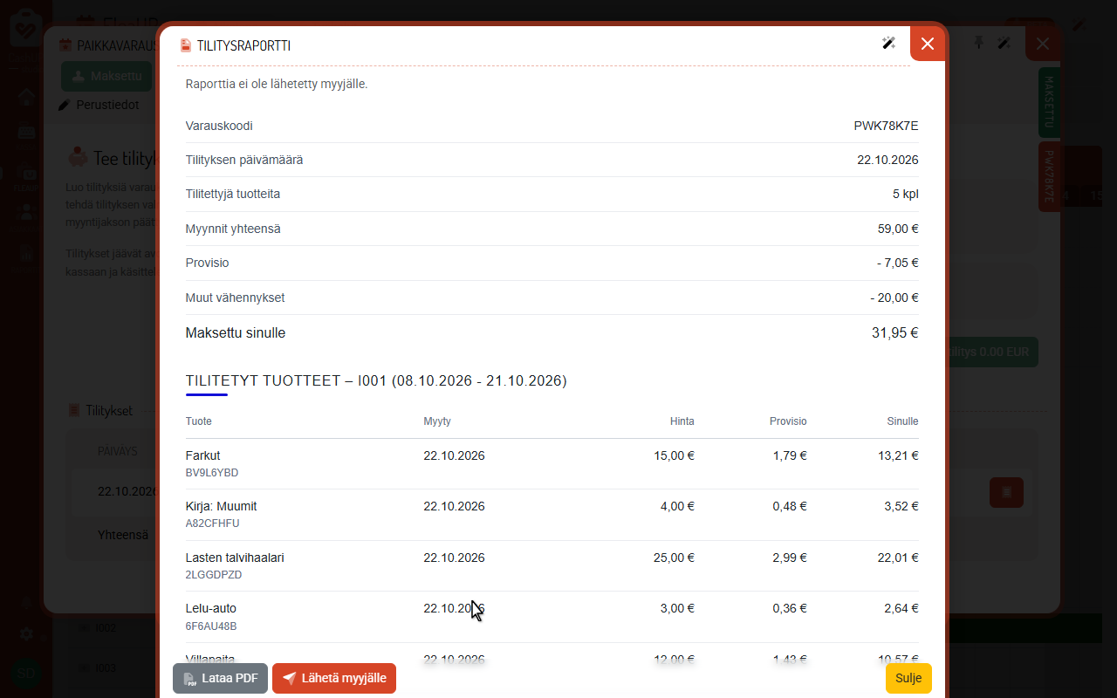Click the SD user avatar in sidebar

[x=26, y=674]
